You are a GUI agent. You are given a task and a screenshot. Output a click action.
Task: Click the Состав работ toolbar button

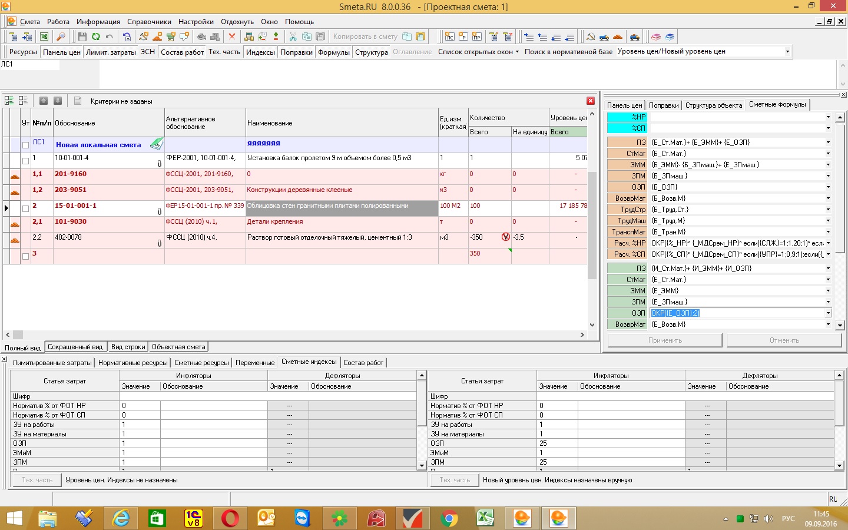coord(183,52)
